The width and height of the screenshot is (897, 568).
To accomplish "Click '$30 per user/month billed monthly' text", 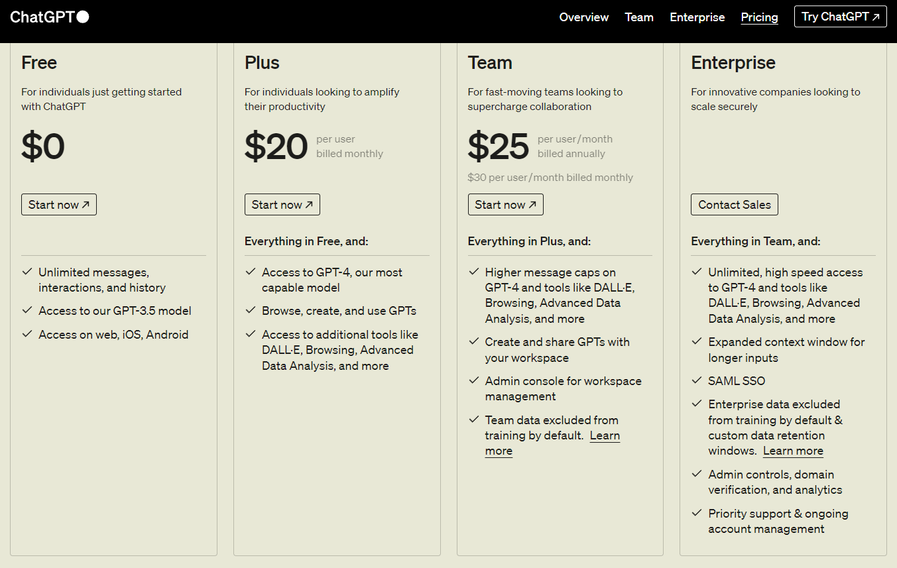I will 550,178.
